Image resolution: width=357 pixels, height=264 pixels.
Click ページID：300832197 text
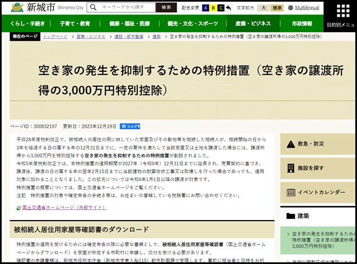33,126
